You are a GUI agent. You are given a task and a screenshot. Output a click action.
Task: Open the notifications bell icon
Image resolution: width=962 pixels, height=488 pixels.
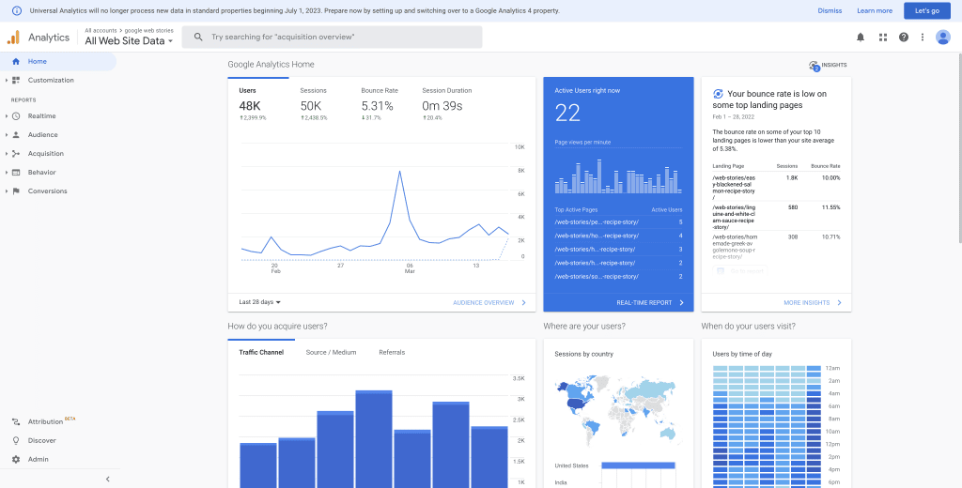pos(861,38)
